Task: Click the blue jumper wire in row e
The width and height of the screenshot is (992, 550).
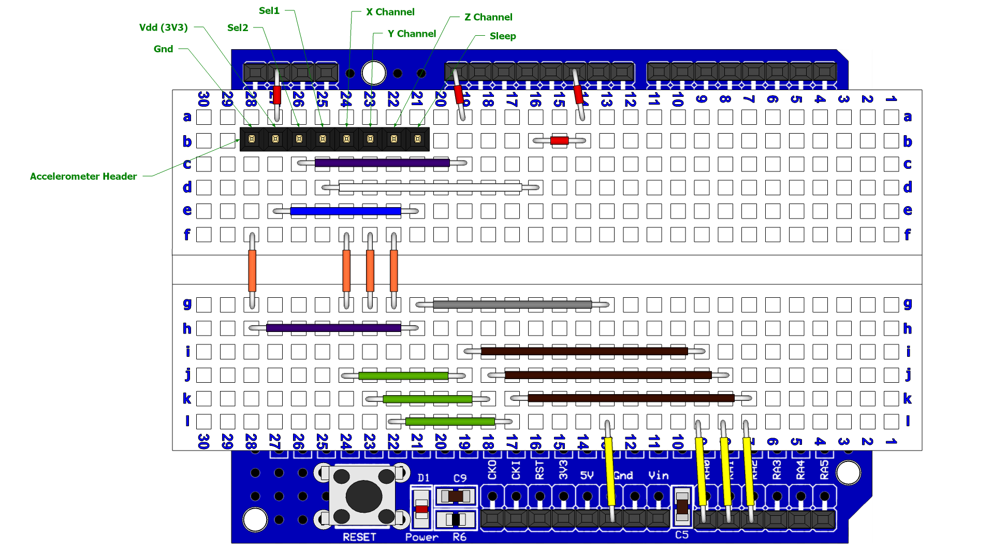Action: pos(346,211)
